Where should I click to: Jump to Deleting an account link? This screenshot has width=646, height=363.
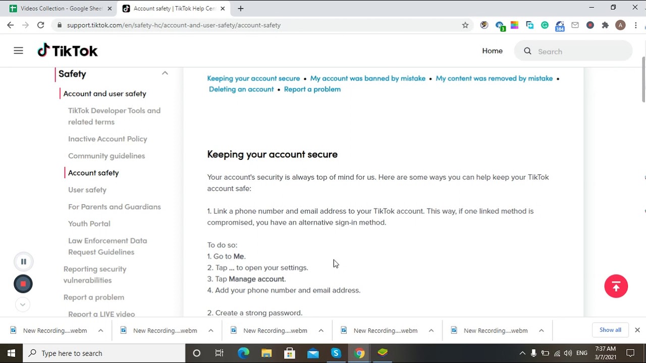coord(241,89)
